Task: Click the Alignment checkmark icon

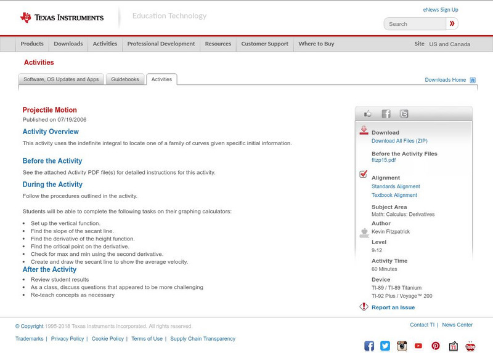Action: coord(364,173)
